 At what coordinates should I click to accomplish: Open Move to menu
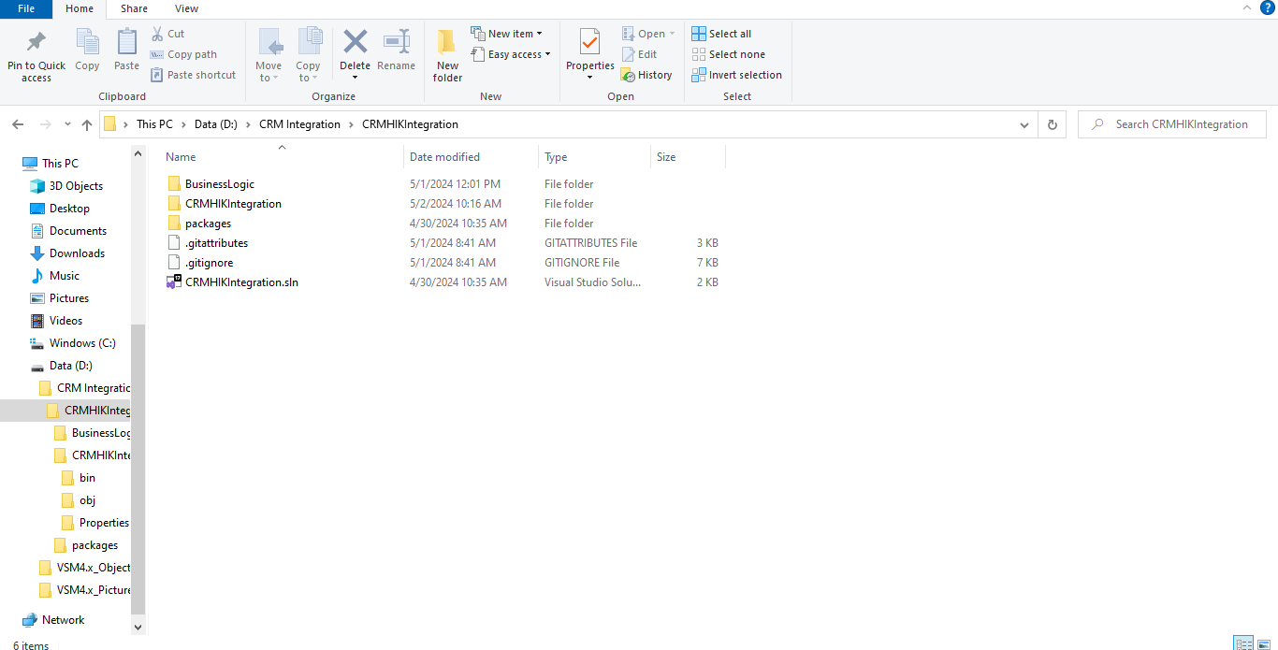point(269,56)
